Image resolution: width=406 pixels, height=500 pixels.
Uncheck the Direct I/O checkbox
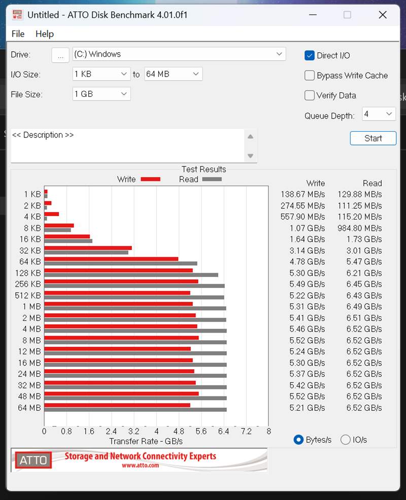pos(310,55)
